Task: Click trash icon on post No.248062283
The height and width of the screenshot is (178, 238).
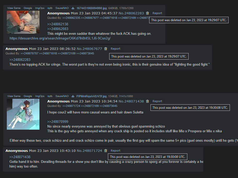Action: coord(147,13)
